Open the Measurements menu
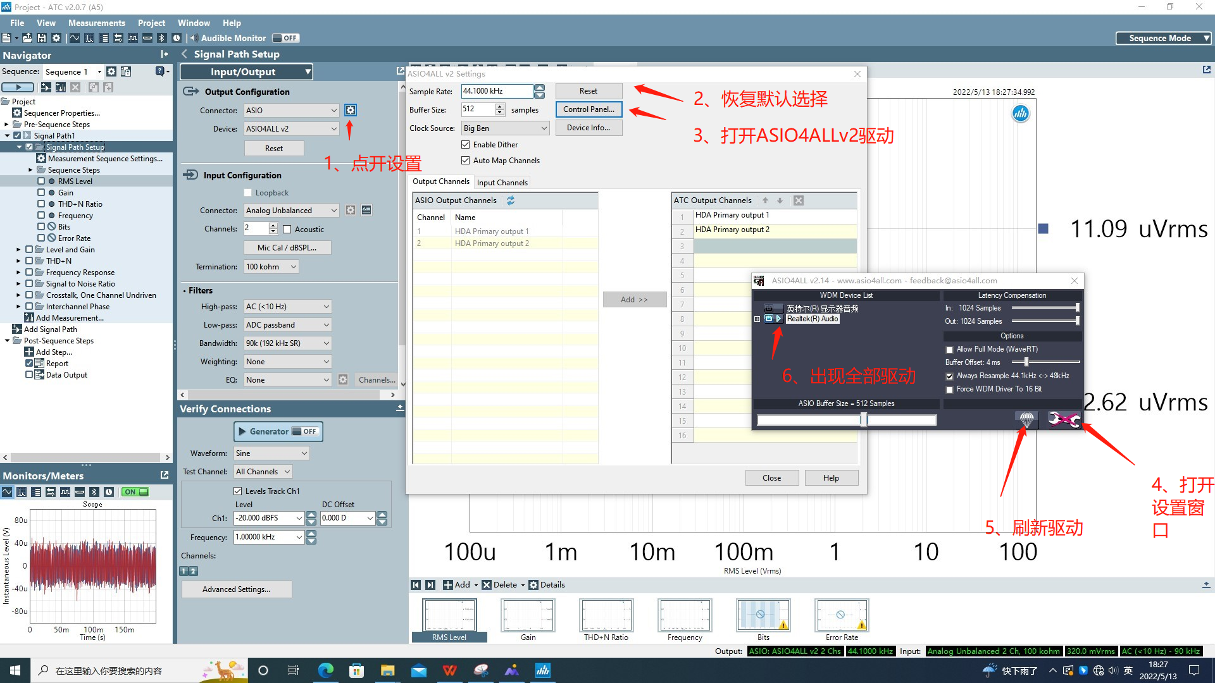The height and width of the screenshot is (683, 1215). click(97, 23)
